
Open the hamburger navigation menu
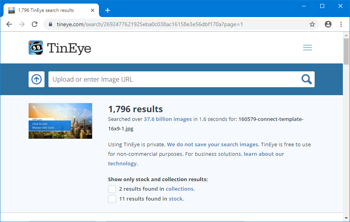click(x=307, y=48)
